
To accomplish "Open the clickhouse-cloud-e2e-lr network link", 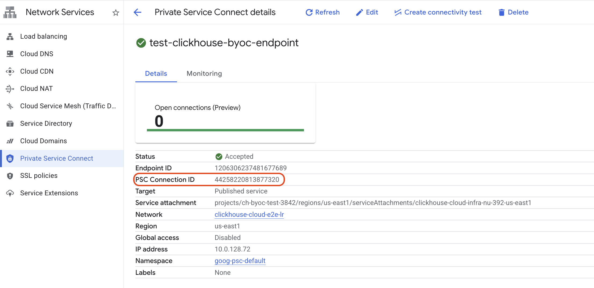I will tap(249, 214).
